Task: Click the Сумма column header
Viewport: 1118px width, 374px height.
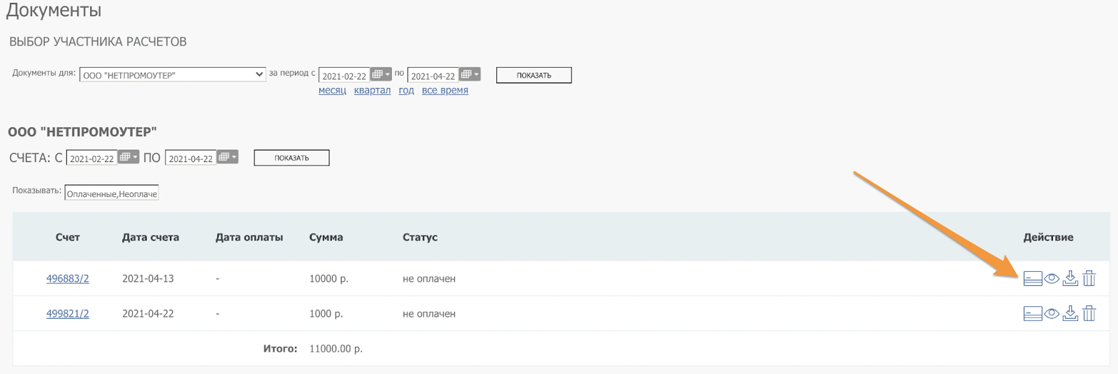Action: (326, 237)
